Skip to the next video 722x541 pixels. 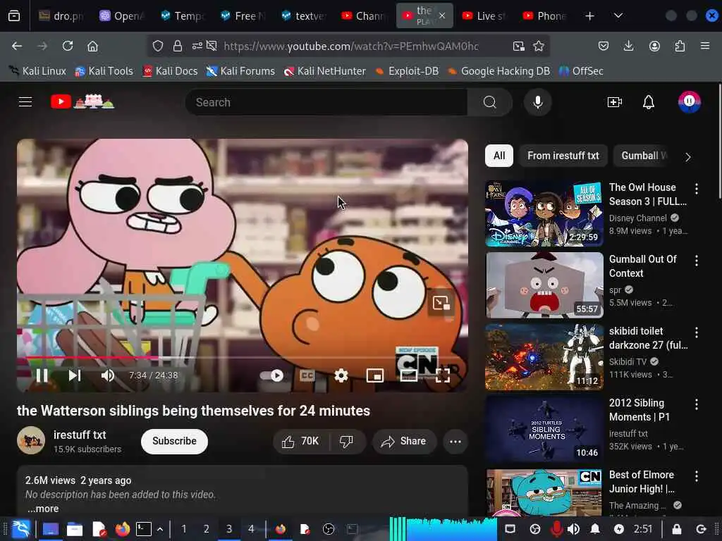pos(75,375)
